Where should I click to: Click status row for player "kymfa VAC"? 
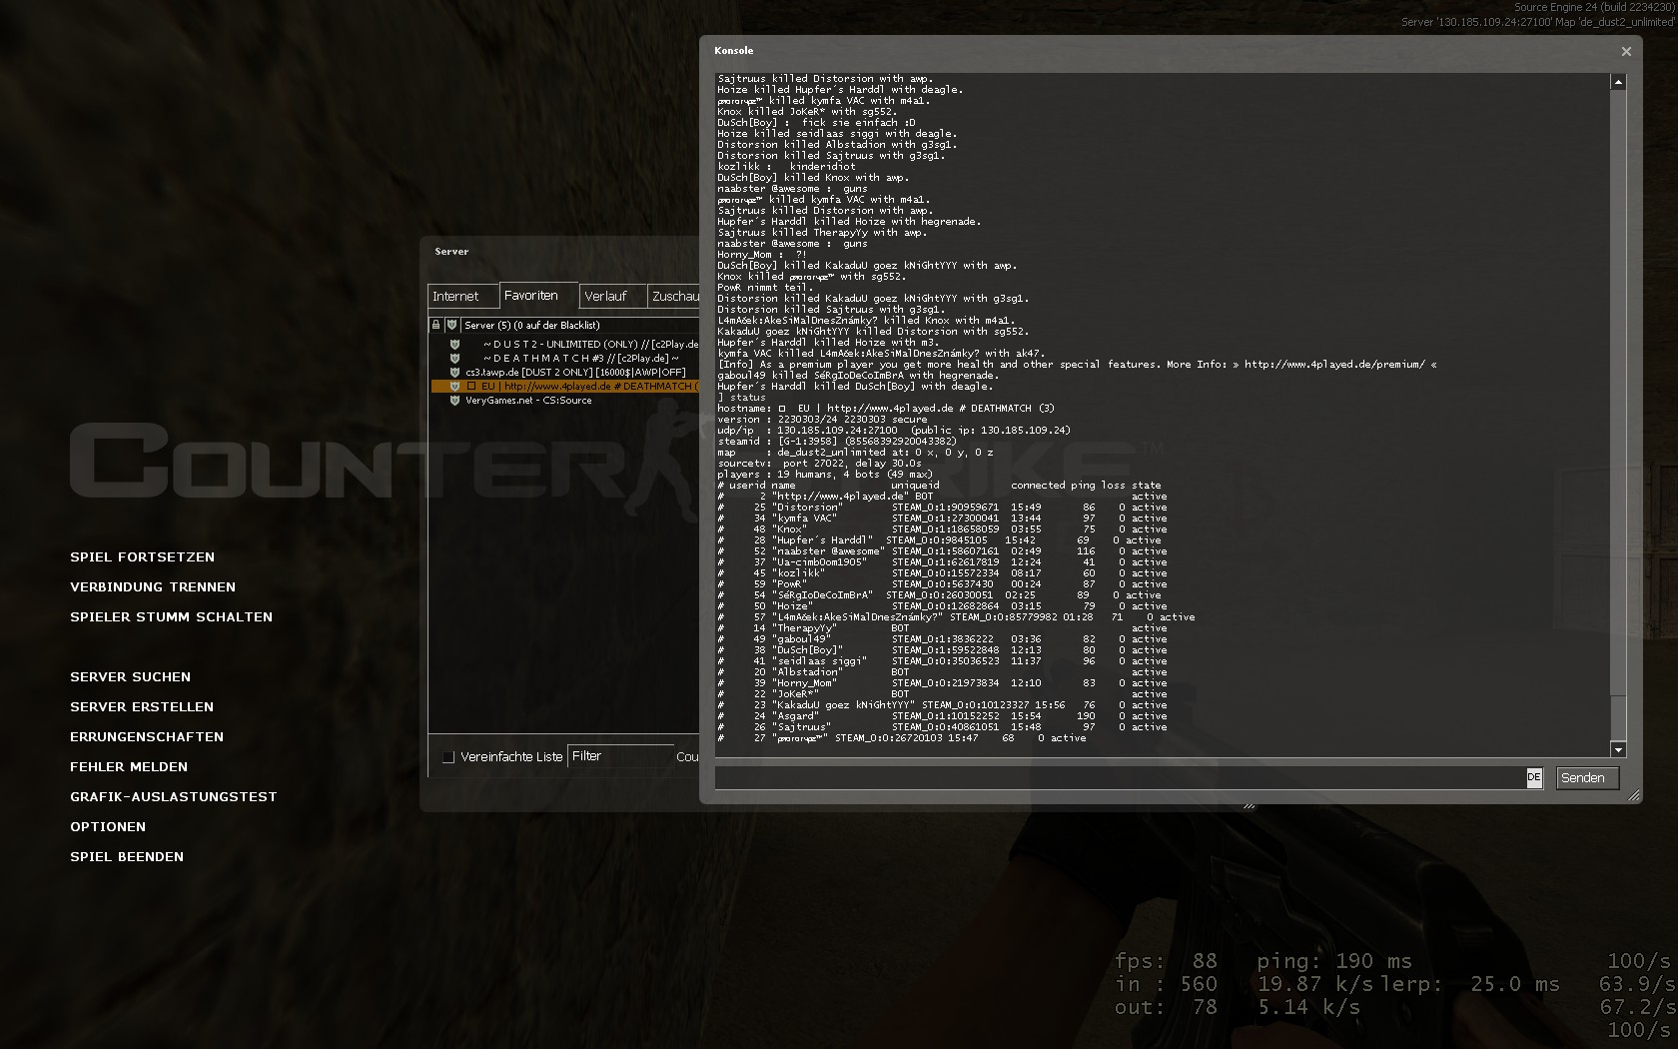point(942,518)
